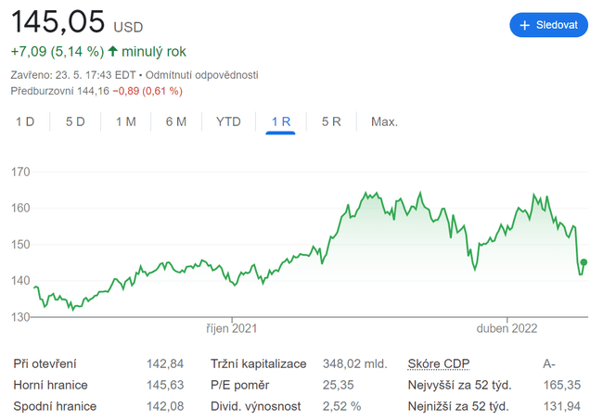Open the 5 R range tab
This screenshot has width=603, height=420.
tap(331, 121)
